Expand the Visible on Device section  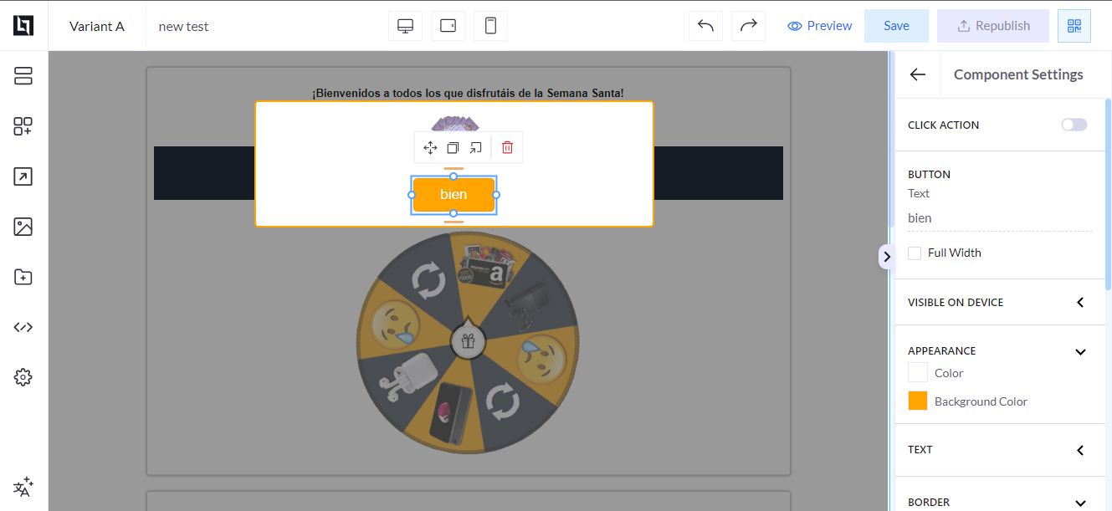pos(1080,303)
